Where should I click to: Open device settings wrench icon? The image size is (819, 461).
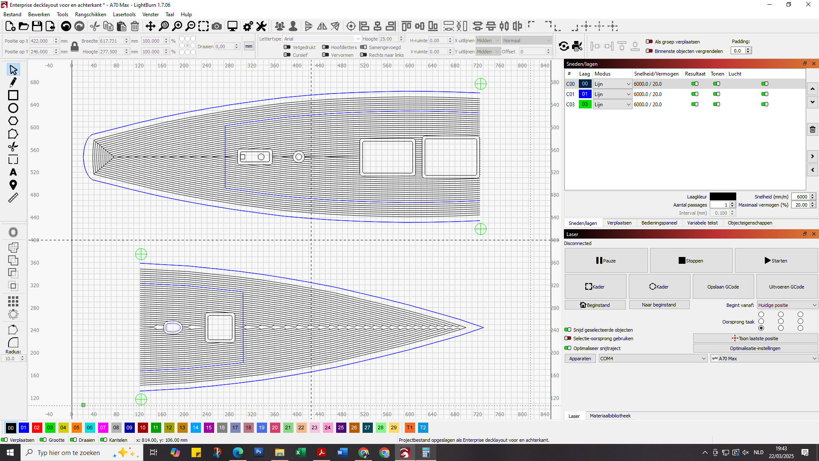tap(261, 26)
